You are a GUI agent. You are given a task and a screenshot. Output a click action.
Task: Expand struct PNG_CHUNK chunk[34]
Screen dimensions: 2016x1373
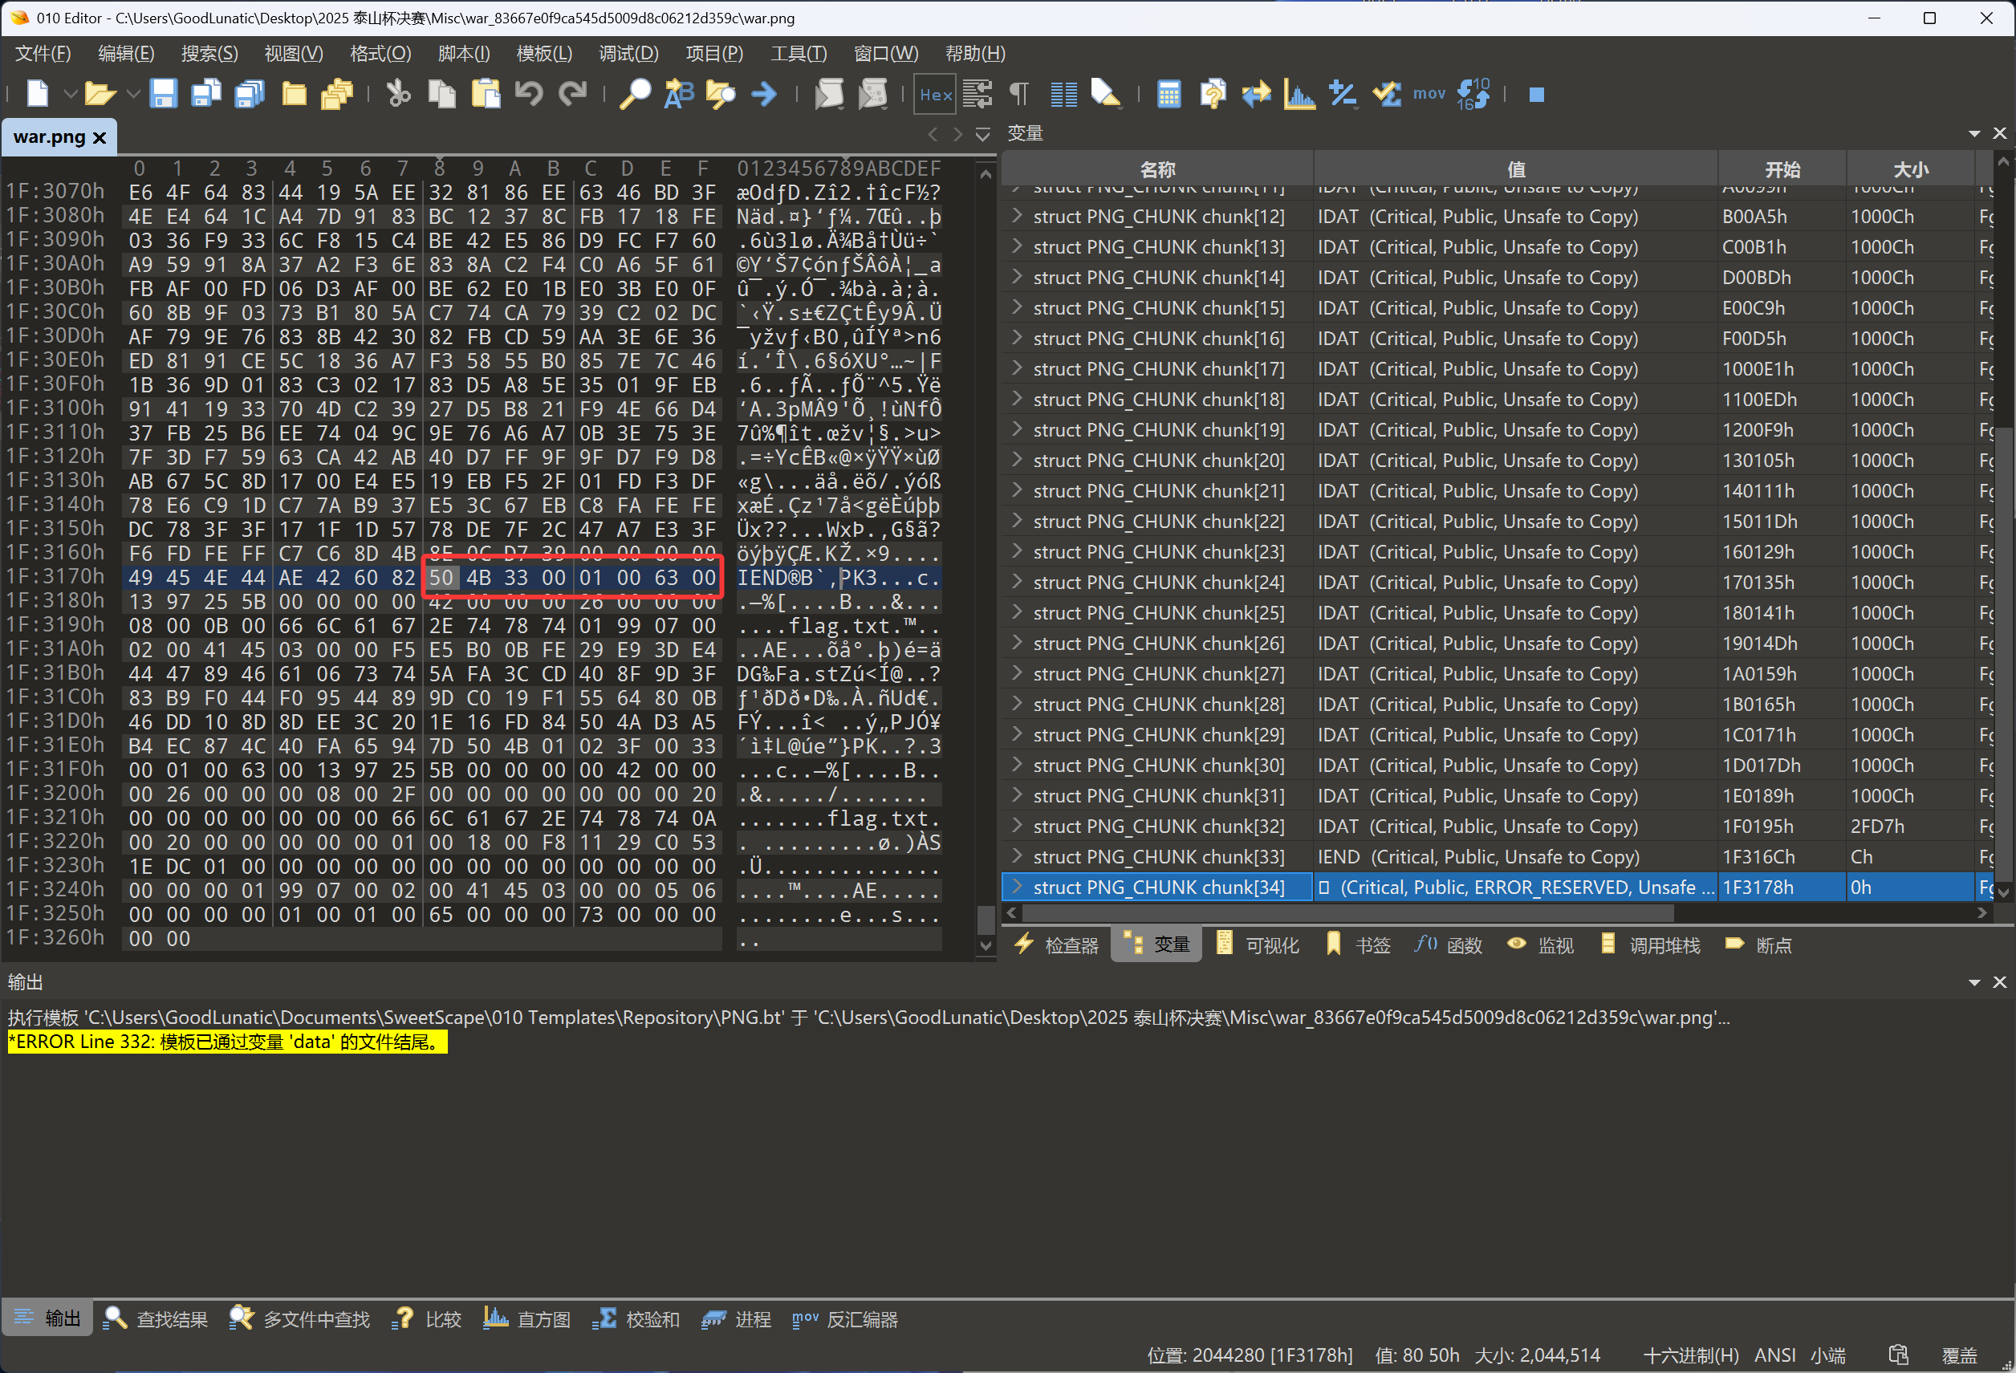pyautogui.click(x=1017, y=887)
